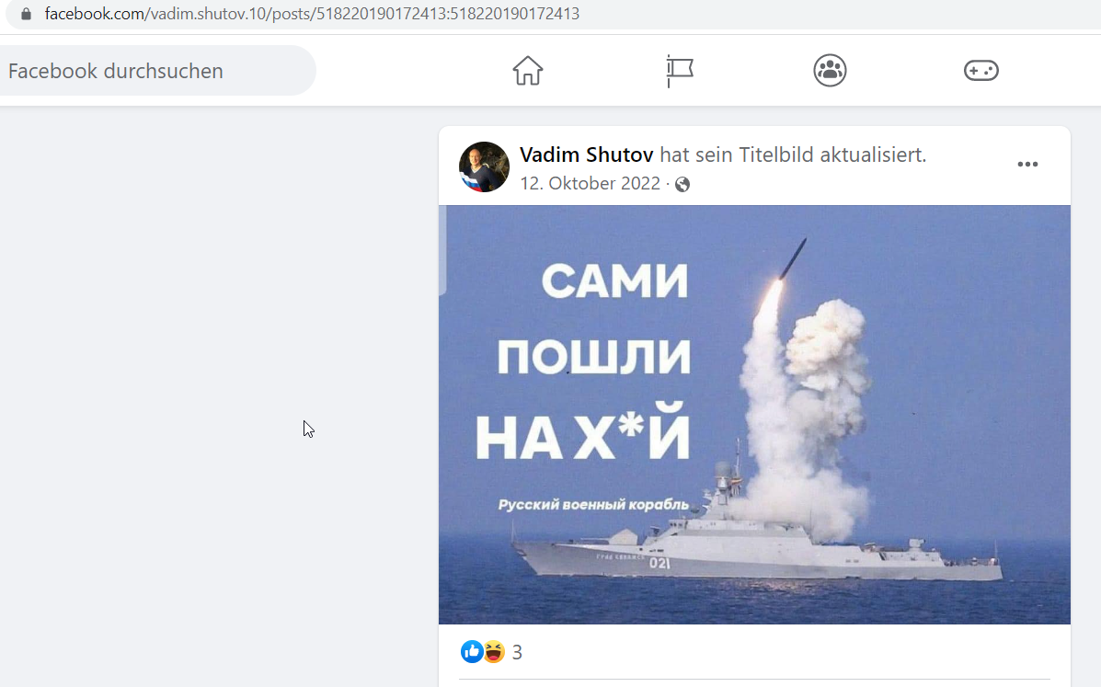
Task: Open the Groups icon in navigation
Action: pyautogui.click(x=830, y=70)
